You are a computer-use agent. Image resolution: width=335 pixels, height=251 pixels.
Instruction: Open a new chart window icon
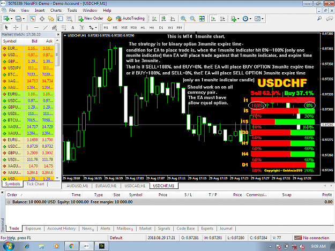coord(6,19)
